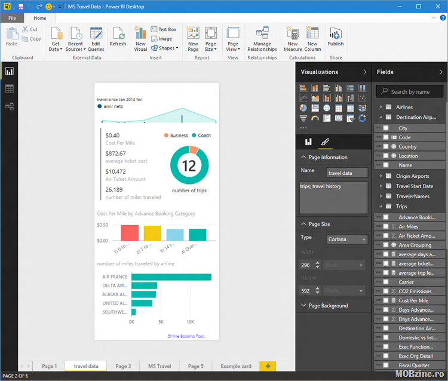Select the area chart visualization
The width and height of the screenshot is (448, 381).
pos(315,99)
